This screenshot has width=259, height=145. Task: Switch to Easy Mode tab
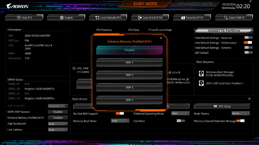click(x=145, y=4)
